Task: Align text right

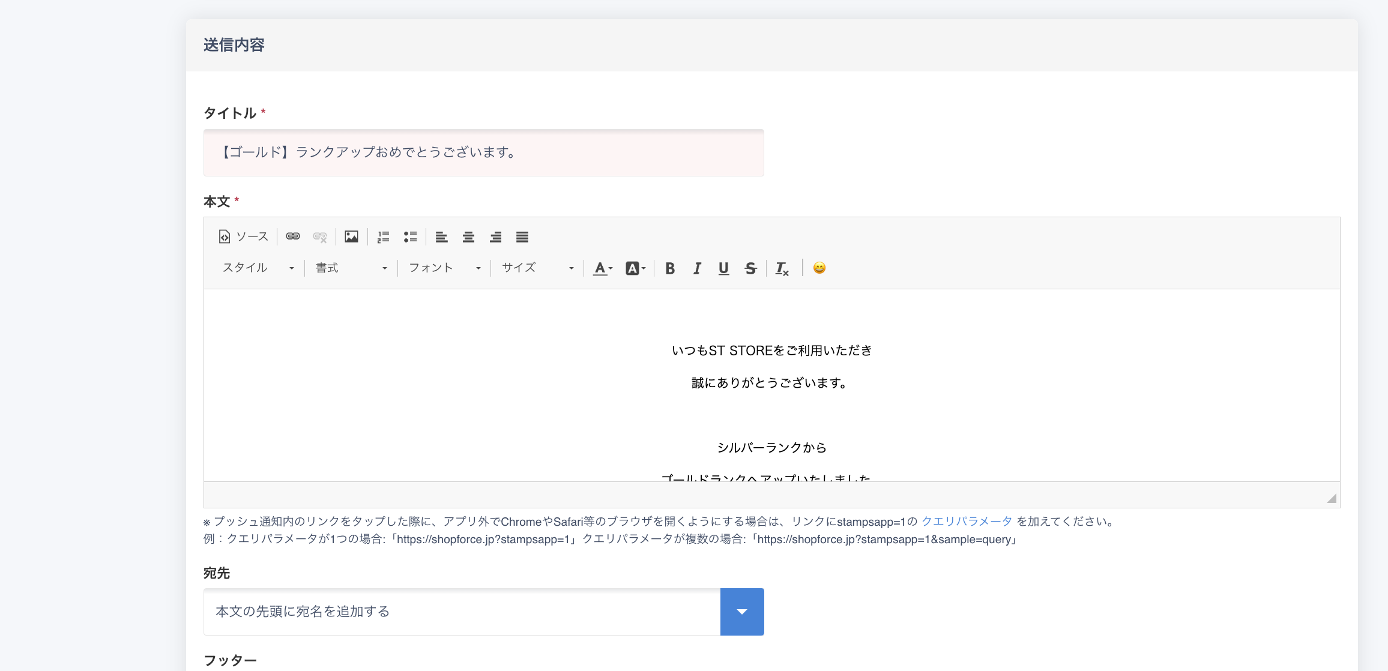Action: coord(495,236)
